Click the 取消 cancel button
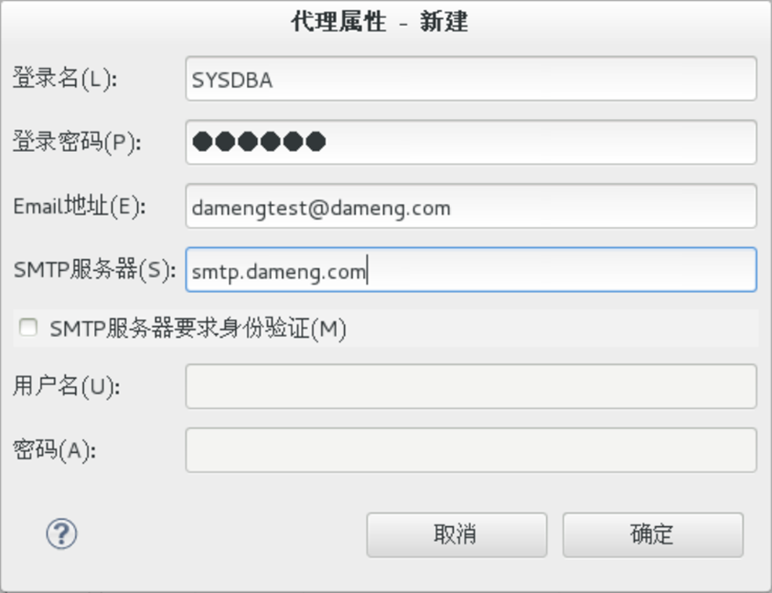 [x=456, y=534]
